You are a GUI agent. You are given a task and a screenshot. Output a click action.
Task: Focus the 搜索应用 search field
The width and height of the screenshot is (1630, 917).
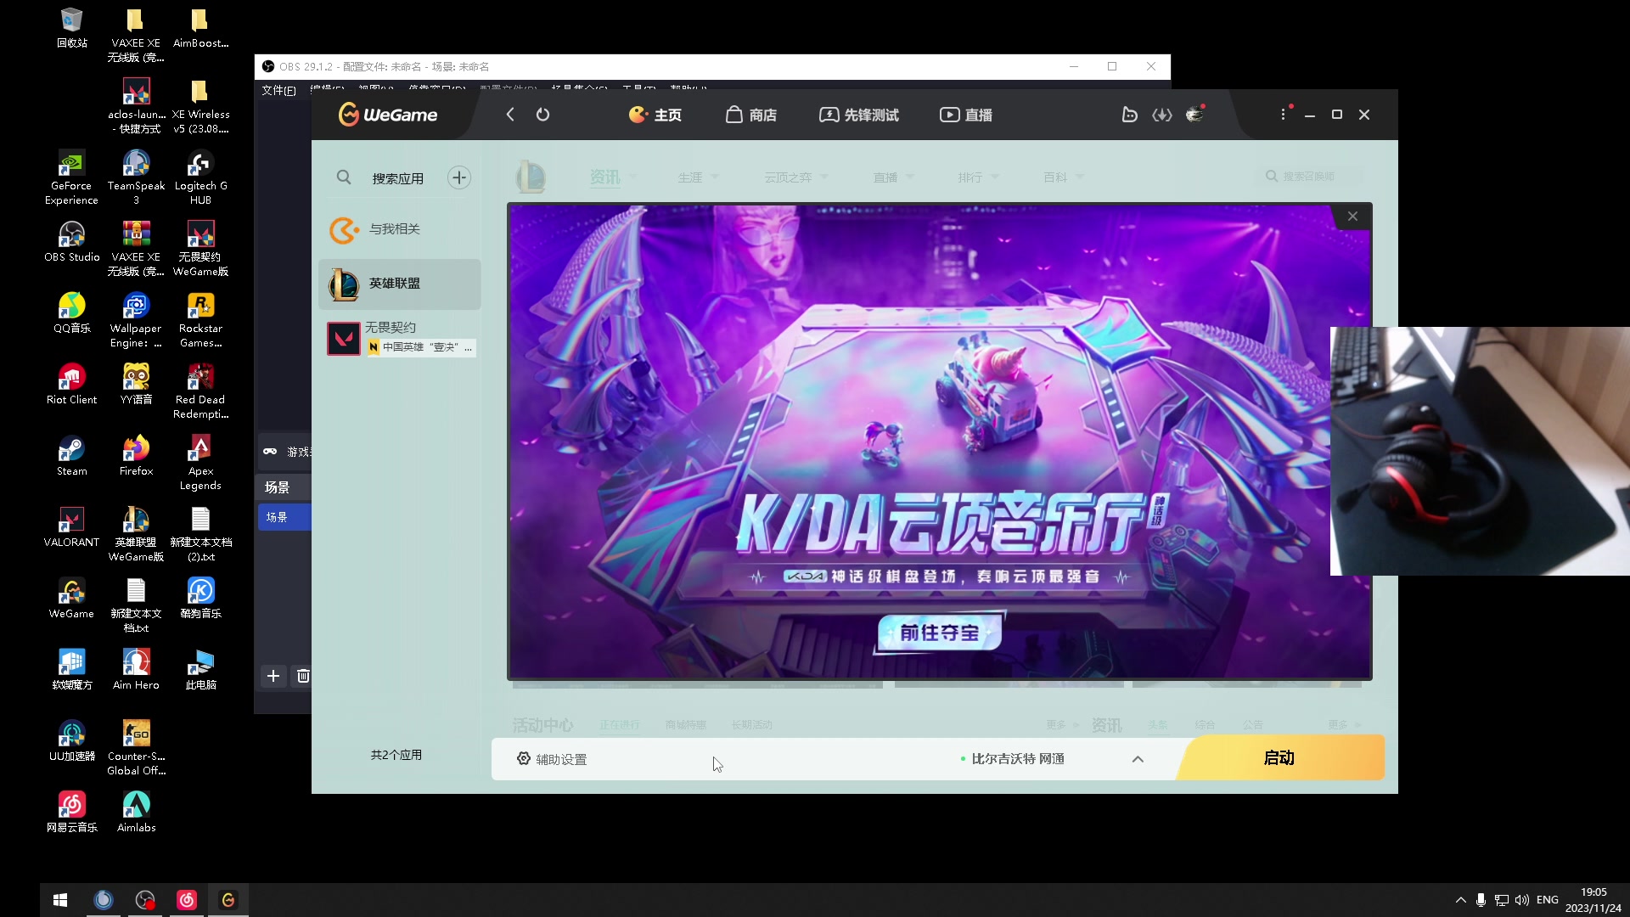[x=397, y=178]
